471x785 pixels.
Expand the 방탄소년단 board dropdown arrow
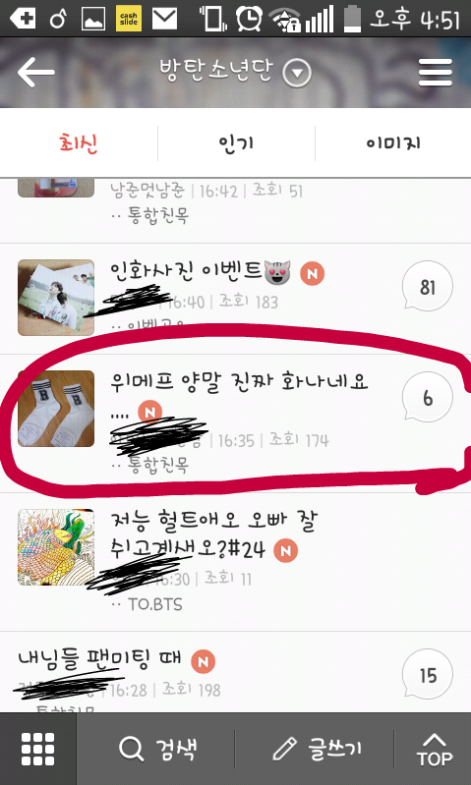click(297, 74)
